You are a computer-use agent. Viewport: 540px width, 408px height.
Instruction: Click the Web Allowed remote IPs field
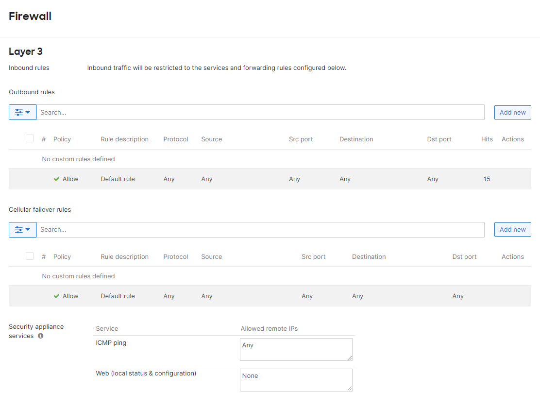tap(296, 380)
